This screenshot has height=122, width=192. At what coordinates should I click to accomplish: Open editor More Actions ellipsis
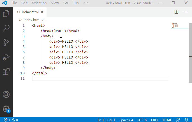click(185, 12)
